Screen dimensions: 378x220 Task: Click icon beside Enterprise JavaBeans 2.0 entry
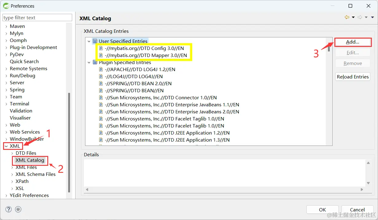click(x=101, y=112)
